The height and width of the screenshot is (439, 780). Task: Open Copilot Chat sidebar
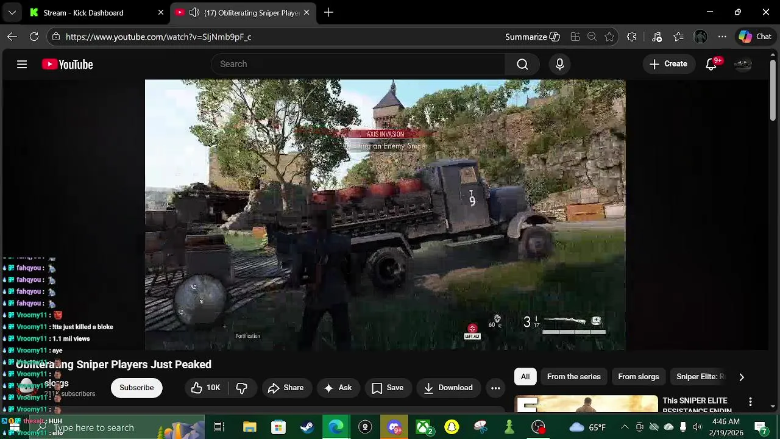tap(756, 37)
